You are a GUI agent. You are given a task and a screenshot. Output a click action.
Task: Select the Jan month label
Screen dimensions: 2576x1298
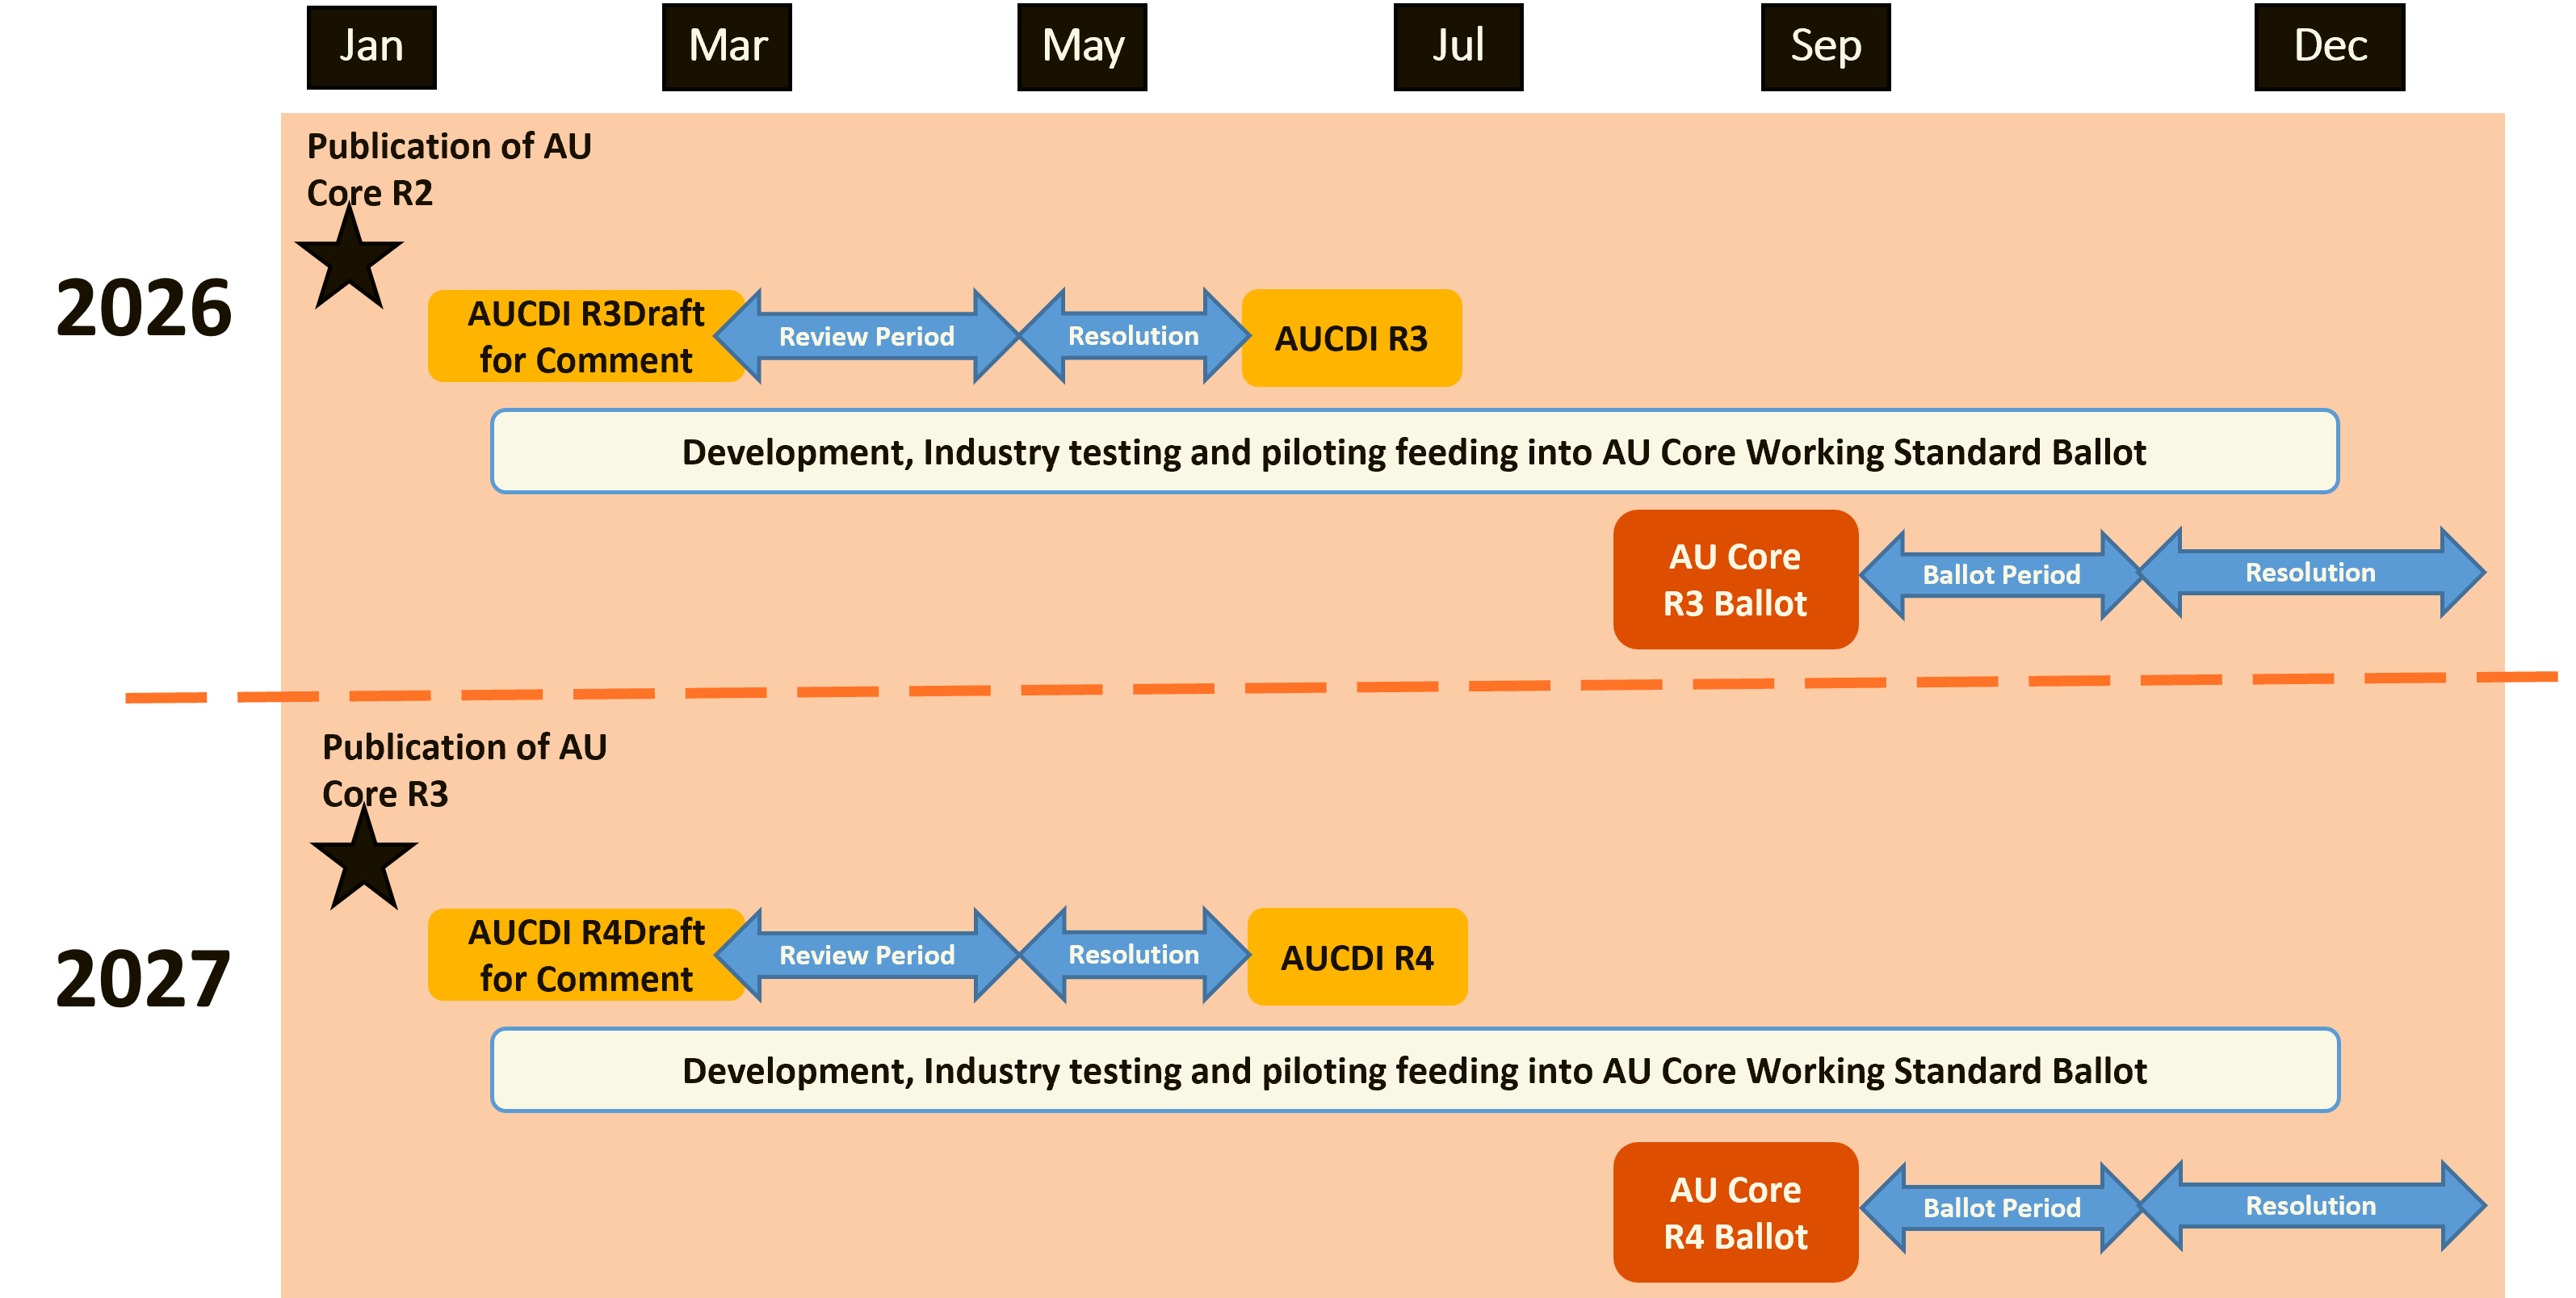(x=371, y=45)
